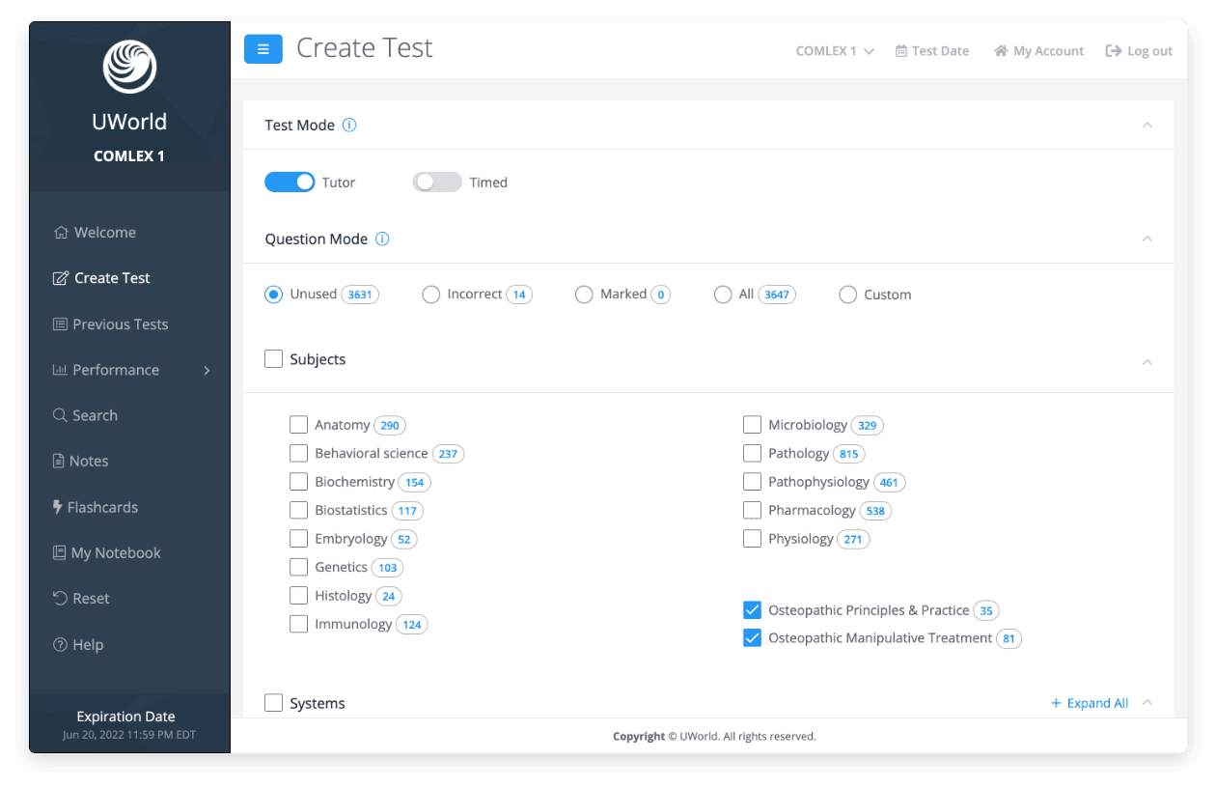
Task: Click the Question Mode info icon
Action: click(x=382, y=239)
